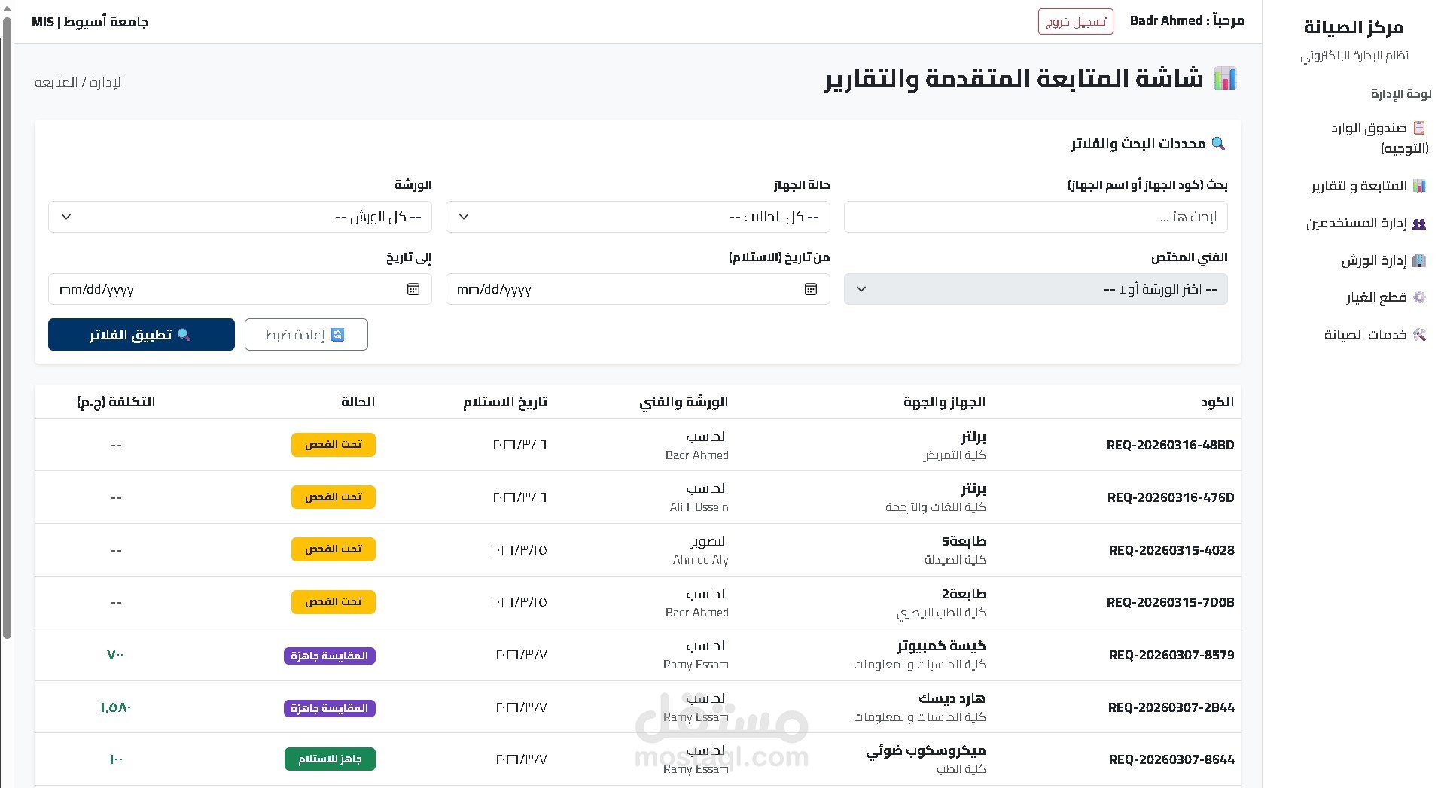Click المقايسة جاهزة badge in REQ-20260307-8579 row

[330, 656]
